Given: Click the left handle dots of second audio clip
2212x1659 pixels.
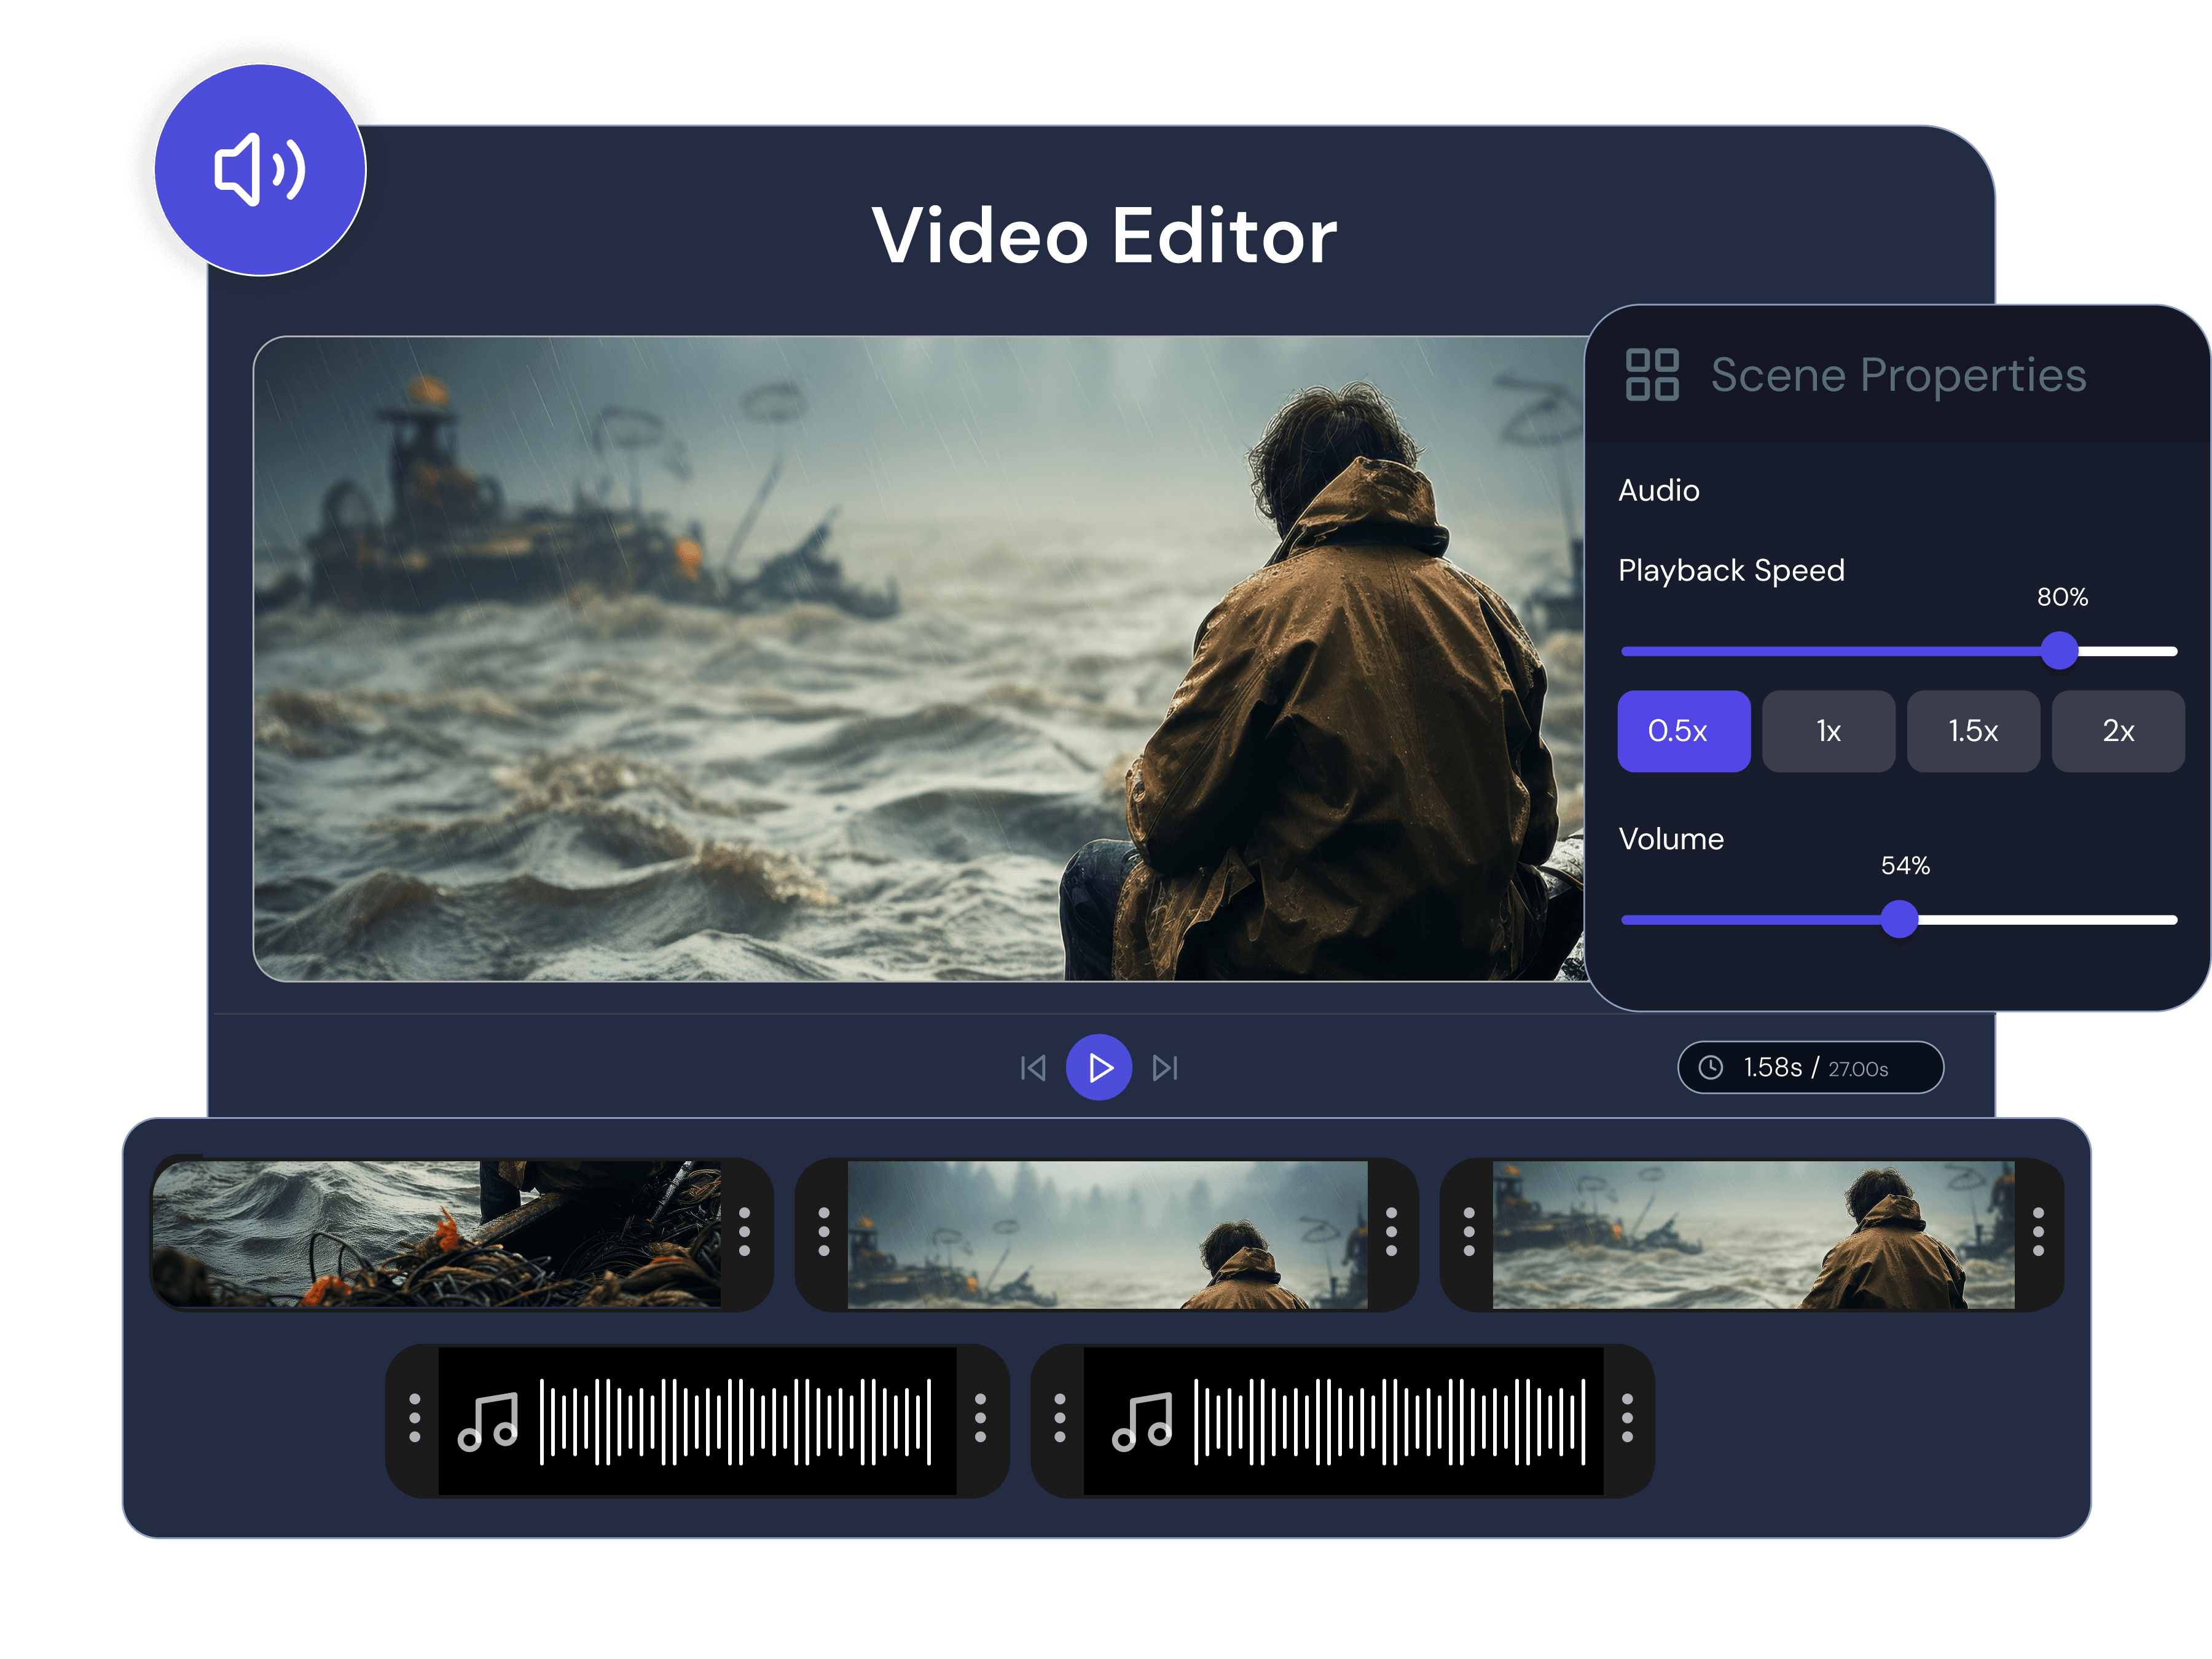Looking at the screenshot, I should (x=1060, y=1418).
